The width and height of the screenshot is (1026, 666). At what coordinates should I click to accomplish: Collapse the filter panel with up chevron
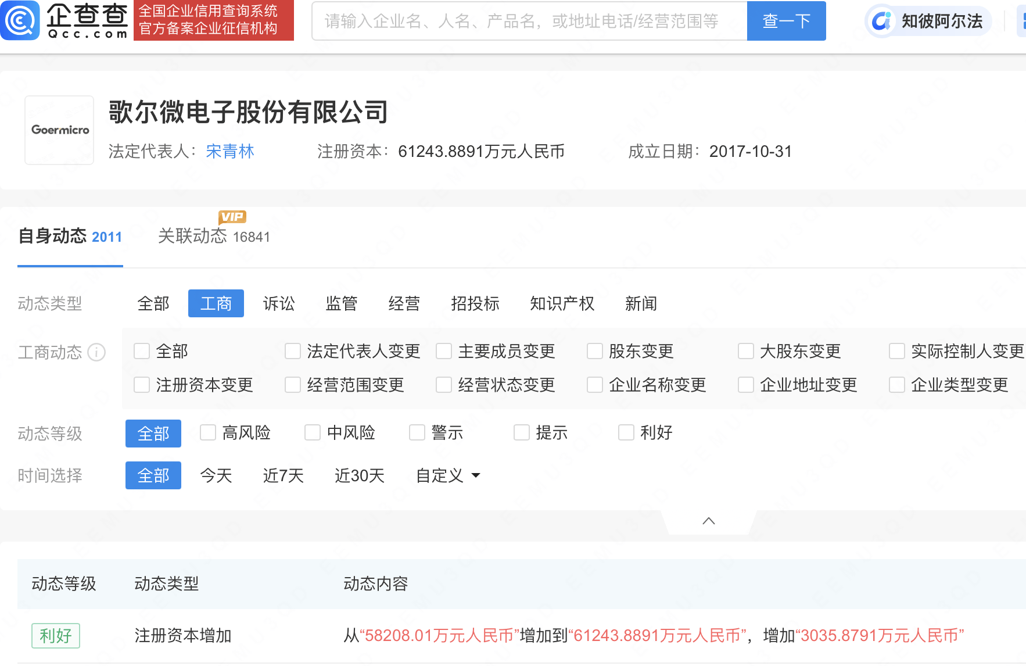(709, 521)
